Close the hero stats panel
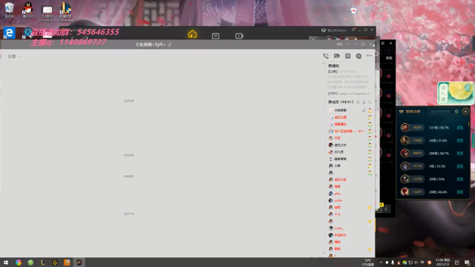The image size is (475, 267). 465,111
